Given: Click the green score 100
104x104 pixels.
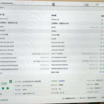Looking at the screenshot, I should pos(4,83).
